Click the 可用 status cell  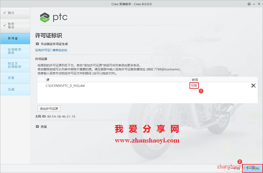pos(194,86)
